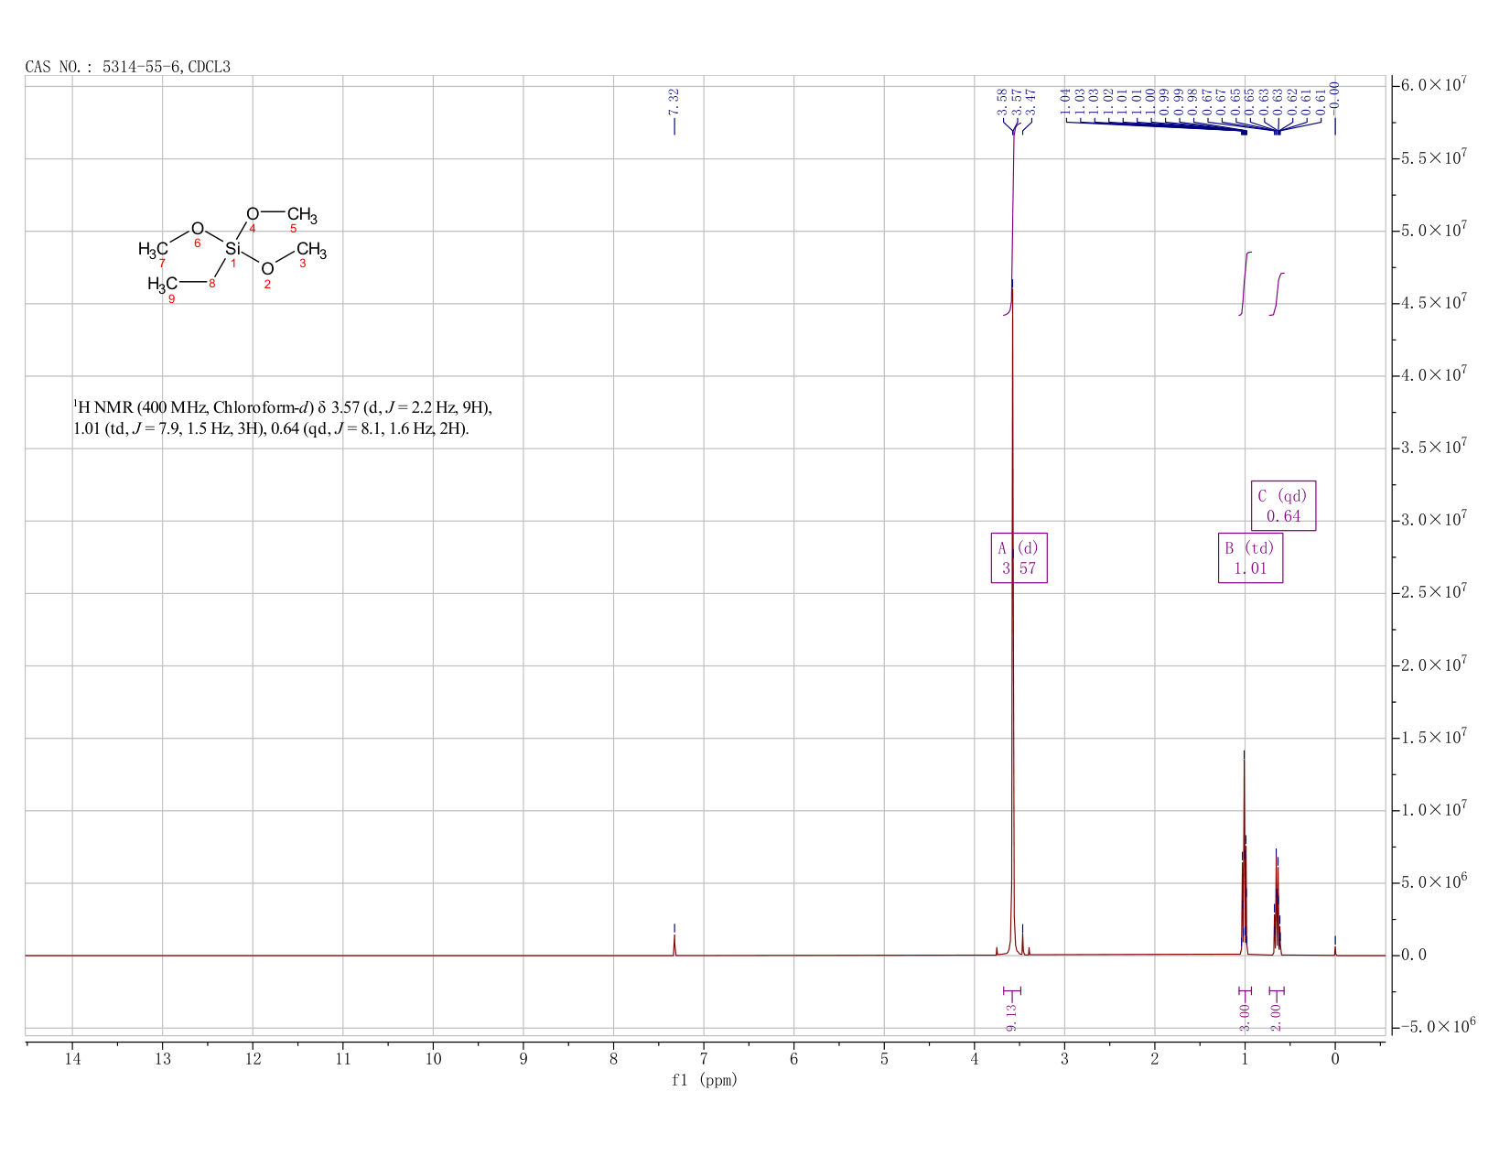Click the multiplet box A (d) 3.57
Image resolution: width=1510 pixels, height=1167 pixels.
[1019, 557]
